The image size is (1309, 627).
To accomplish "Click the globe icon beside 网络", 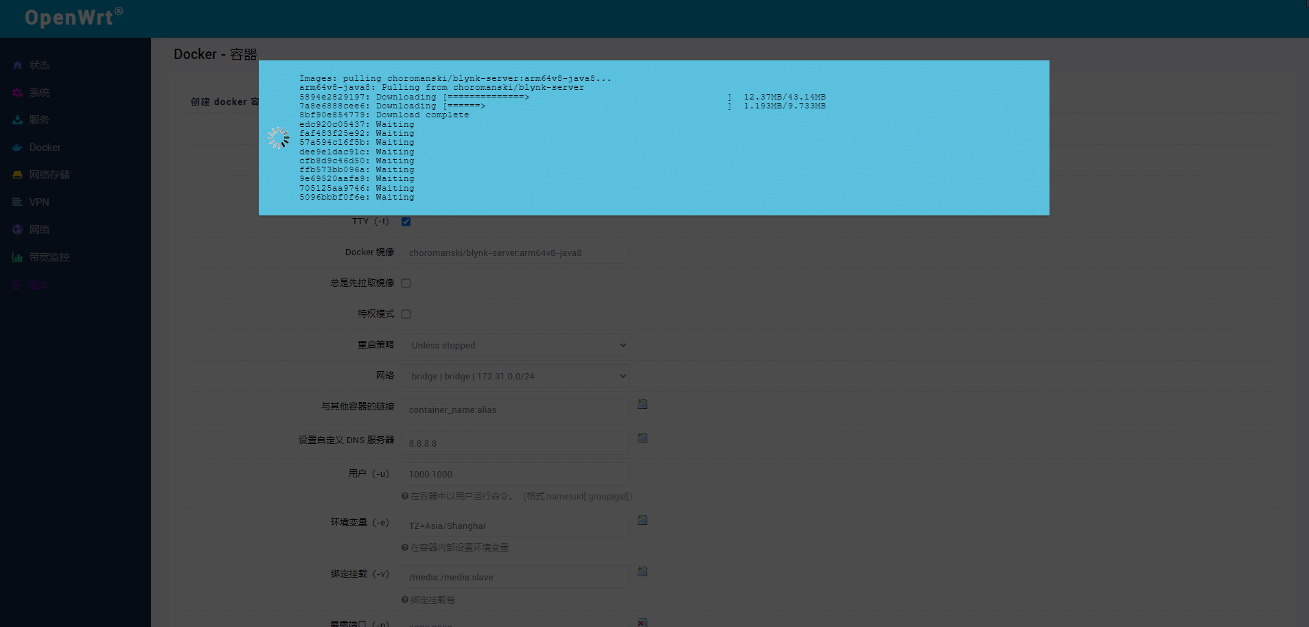I will pos(17,230).
